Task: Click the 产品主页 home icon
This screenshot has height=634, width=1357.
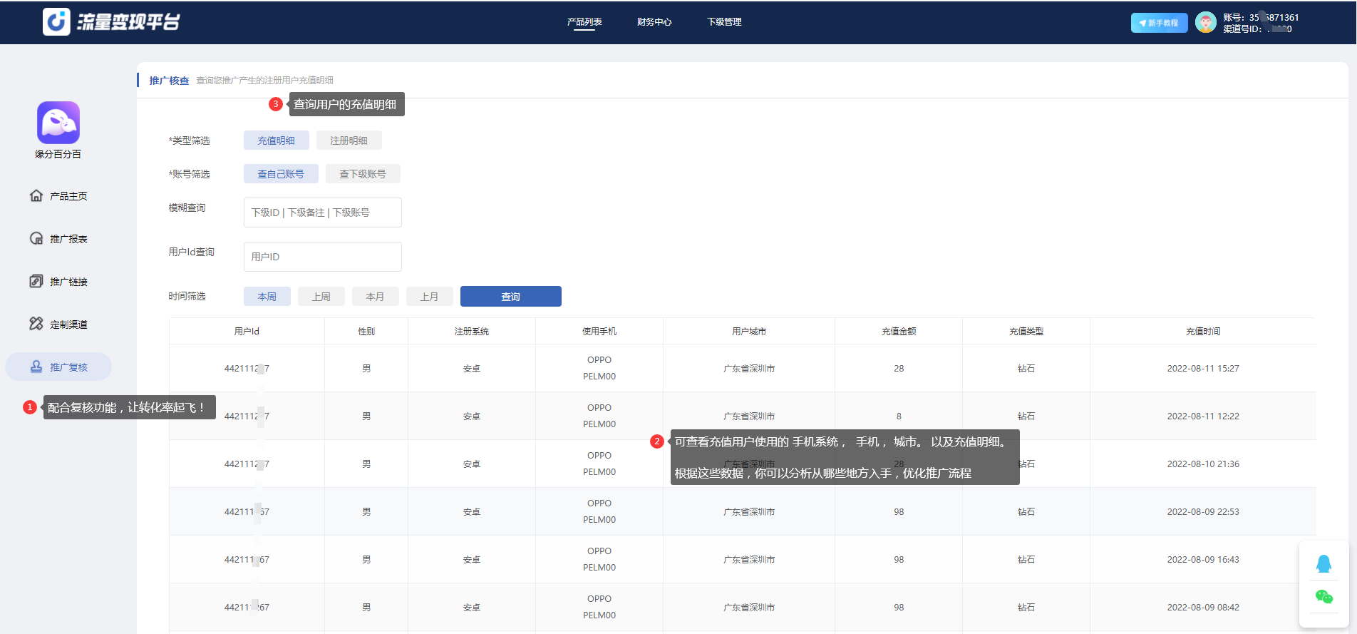Action: (36, 195)
